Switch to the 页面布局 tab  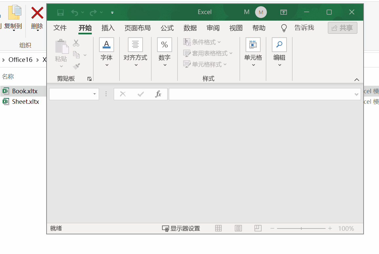point(137,28)
